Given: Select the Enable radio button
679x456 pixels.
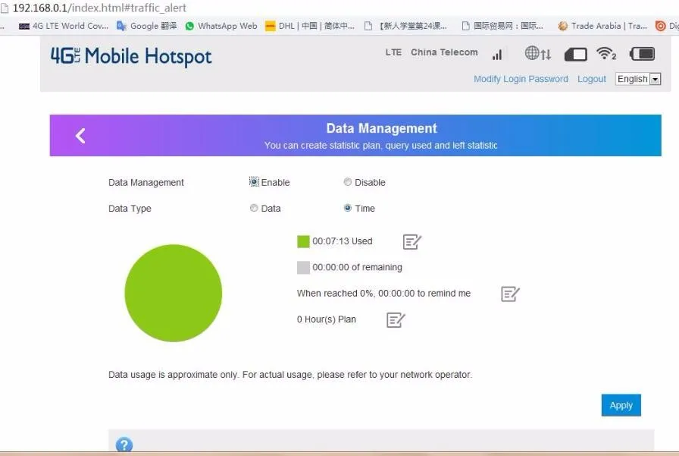Looking at the screenshot, I should pos(254,182).
